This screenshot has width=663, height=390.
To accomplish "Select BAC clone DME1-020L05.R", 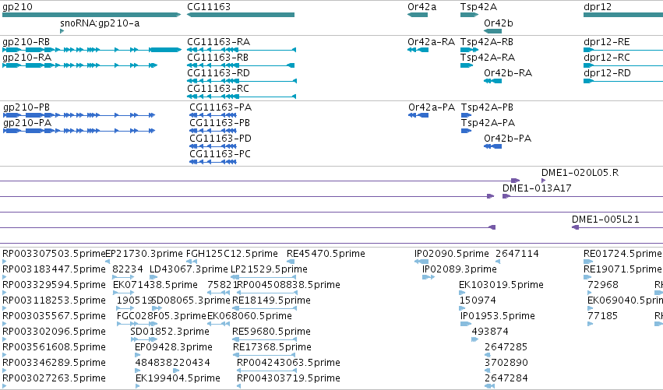I will [x=580, y=173].
